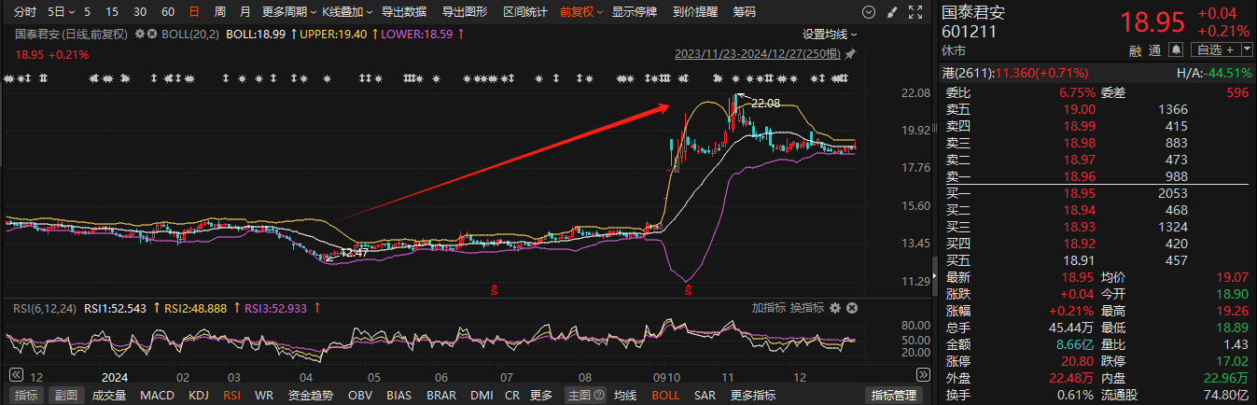Toggle the 副图 sub-chart button
1257x405 pixels.
point(65,395)
